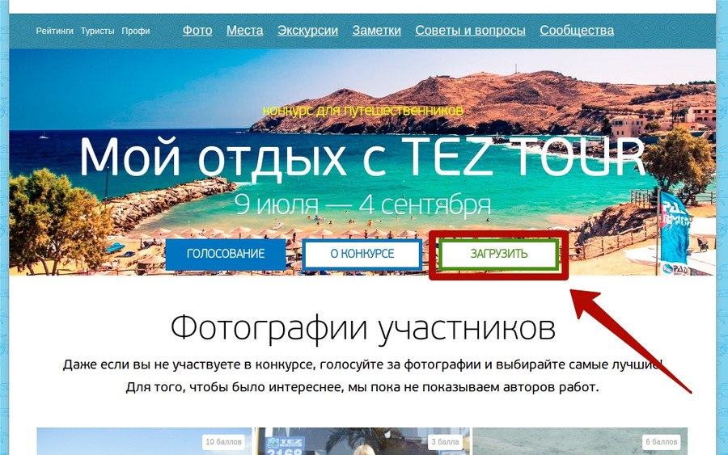728x455 pixels.
Task: Click the '6 баллов' score badge
Action: [x=662, y=441]
